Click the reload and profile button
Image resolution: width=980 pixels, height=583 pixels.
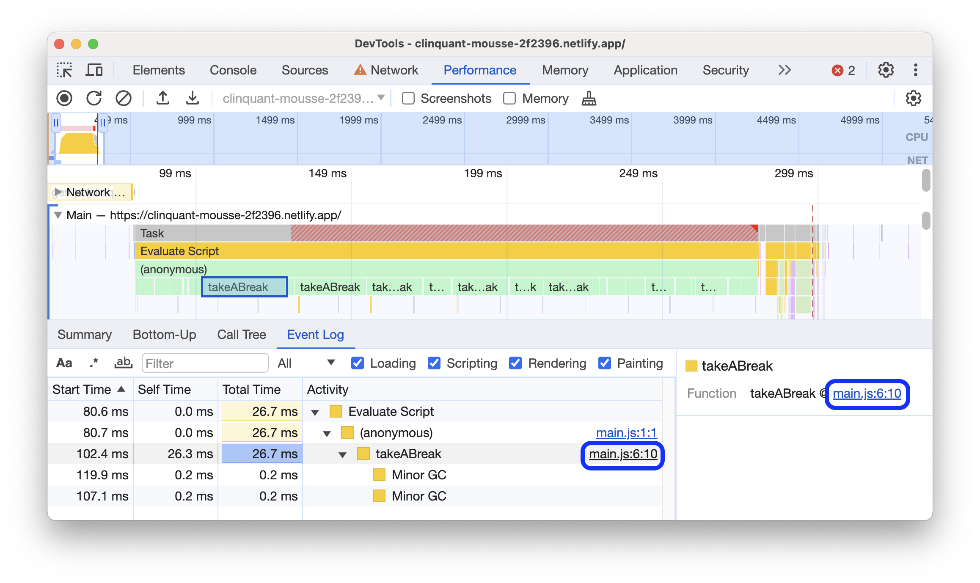[x=94, y=97]
